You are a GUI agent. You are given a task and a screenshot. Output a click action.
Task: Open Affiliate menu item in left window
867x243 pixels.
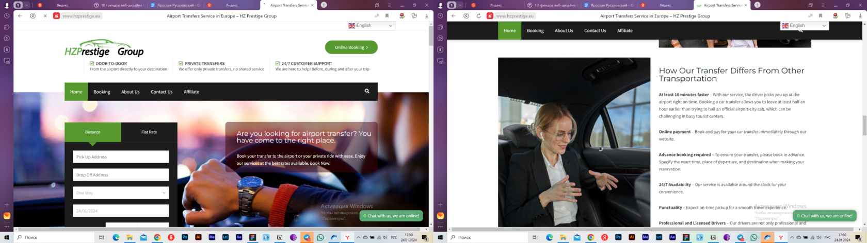(191, 92)
